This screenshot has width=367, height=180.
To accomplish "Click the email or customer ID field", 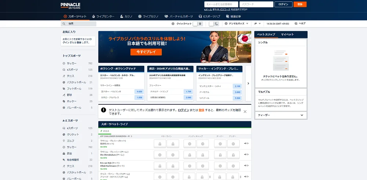I will (x=221, y=4).
